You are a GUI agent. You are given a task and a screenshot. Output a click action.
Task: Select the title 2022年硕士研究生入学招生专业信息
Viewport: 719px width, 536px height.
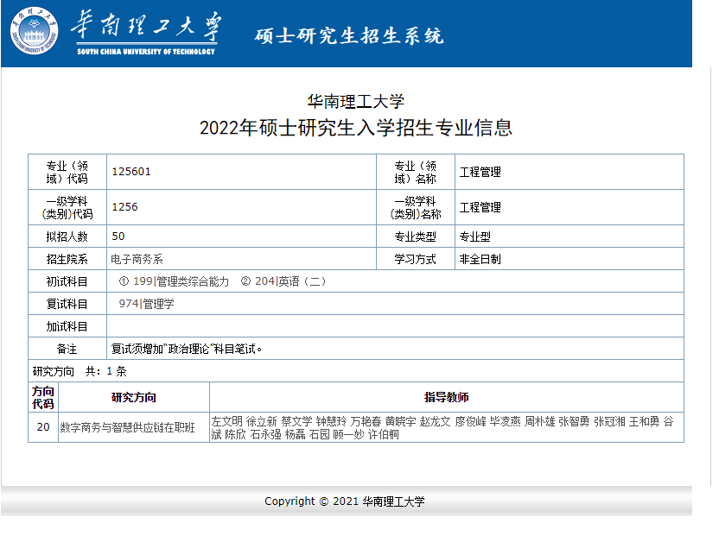(356, 128)
